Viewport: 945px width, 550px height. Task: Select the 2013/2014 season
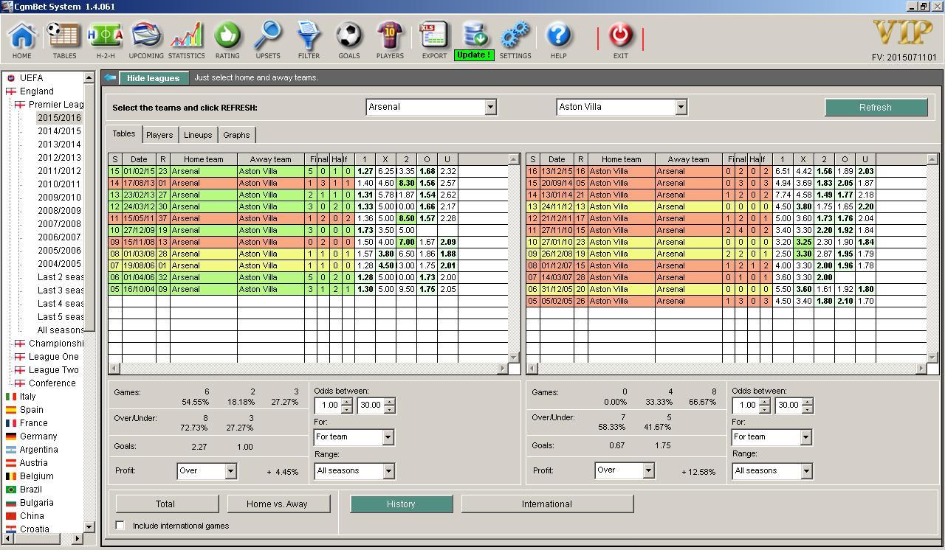(60, 144)
